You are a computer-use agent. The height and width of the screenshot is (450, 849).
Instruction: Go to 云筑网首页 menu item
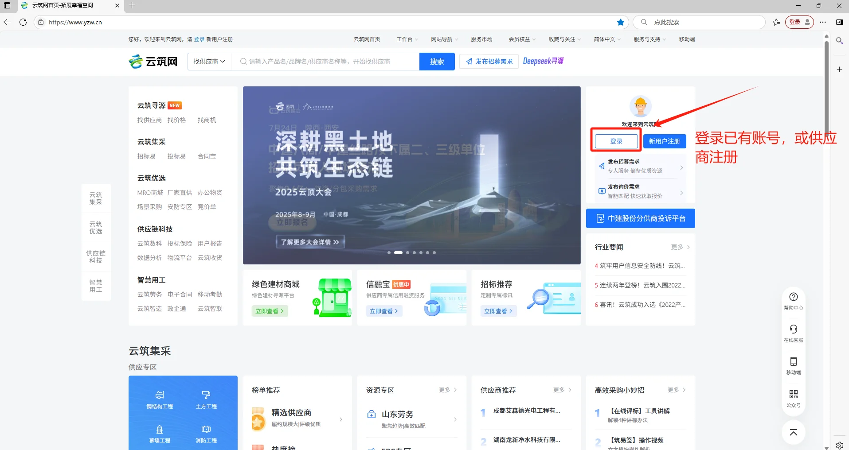[366, 39]
